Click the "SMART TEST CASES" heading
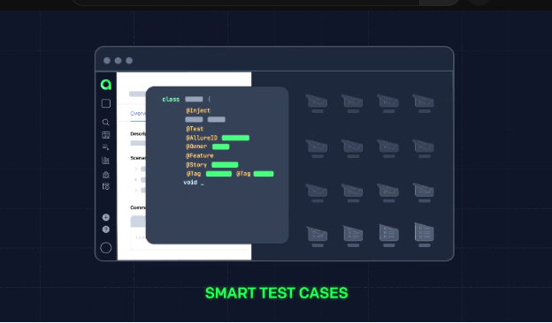The image size is (552, 323). pos(276,293)
